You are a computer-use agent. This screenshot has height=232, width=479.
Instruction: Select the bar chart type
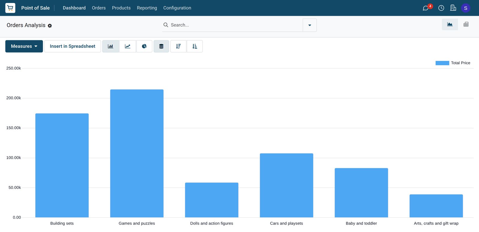[110, 46]
